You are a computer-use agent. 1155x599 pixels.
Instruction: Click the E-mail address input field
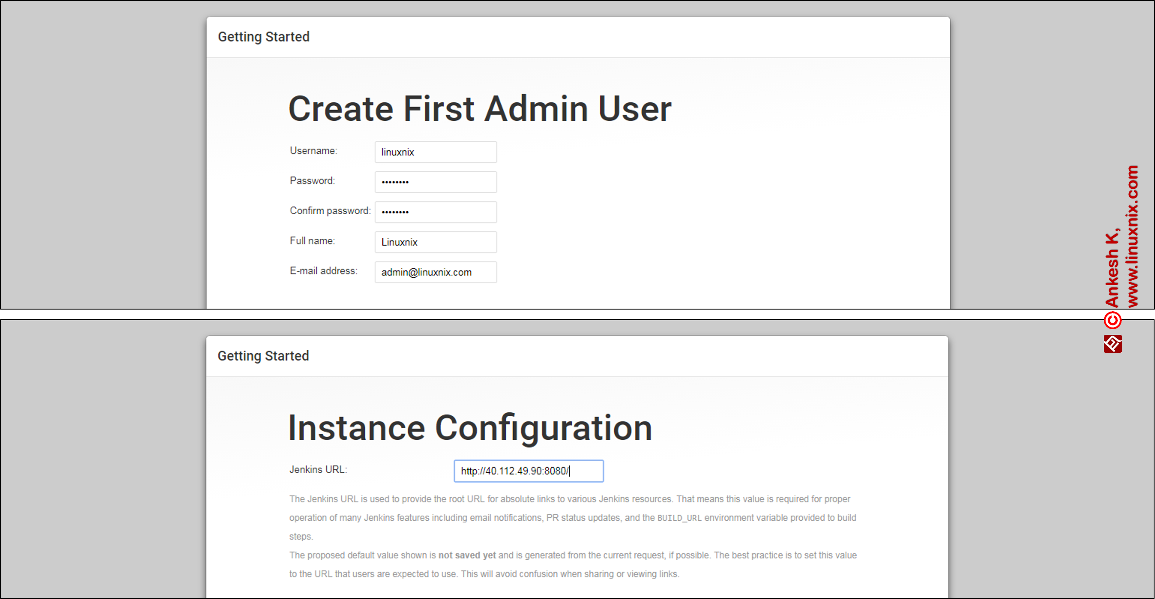pos(435,272)
